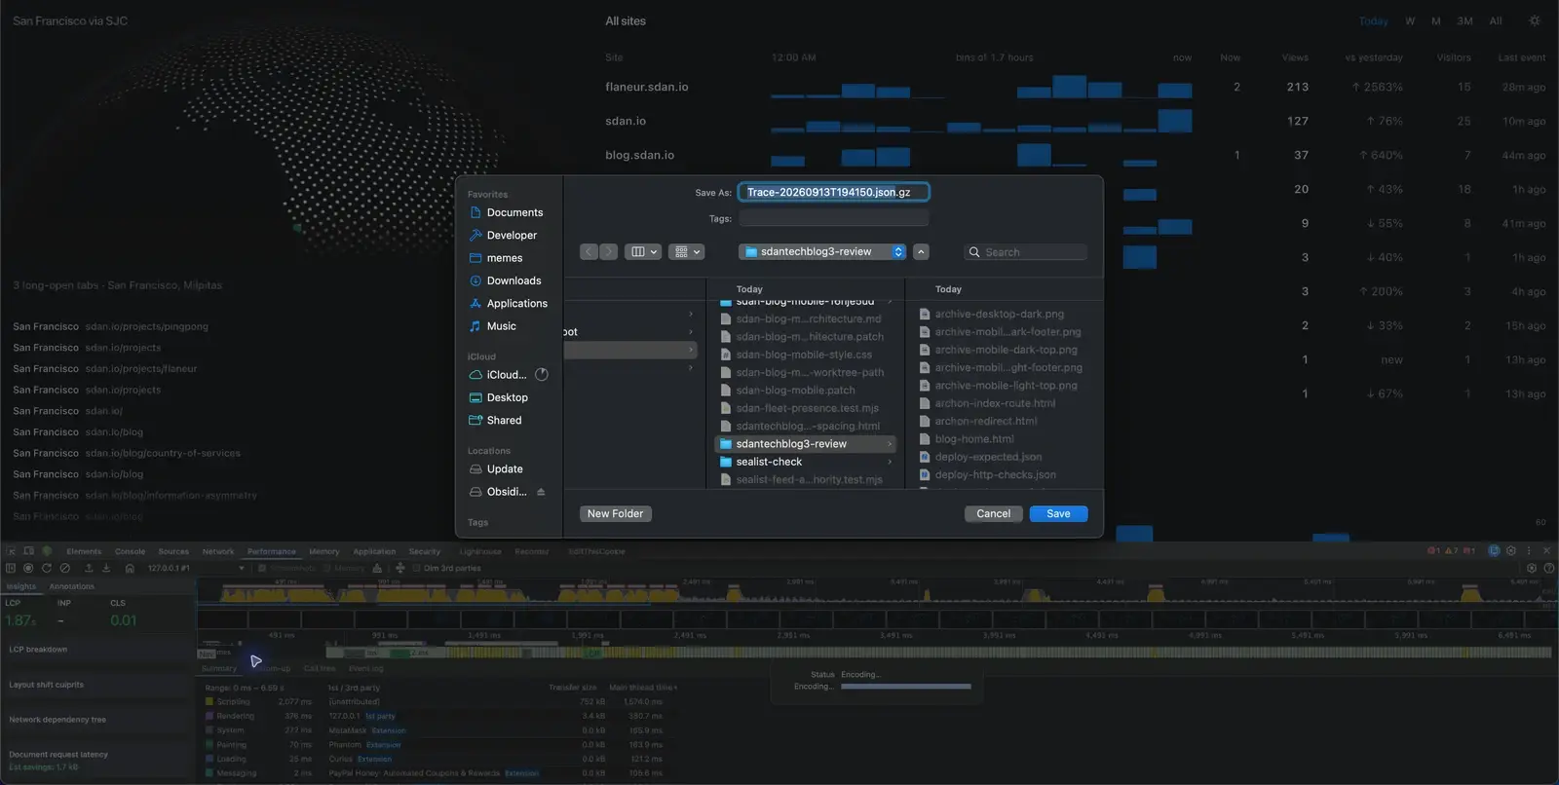Click Cancel in the dialog
Viewport: 1559px width, 785px height.
pyautogui.click(x=994, y=513)
